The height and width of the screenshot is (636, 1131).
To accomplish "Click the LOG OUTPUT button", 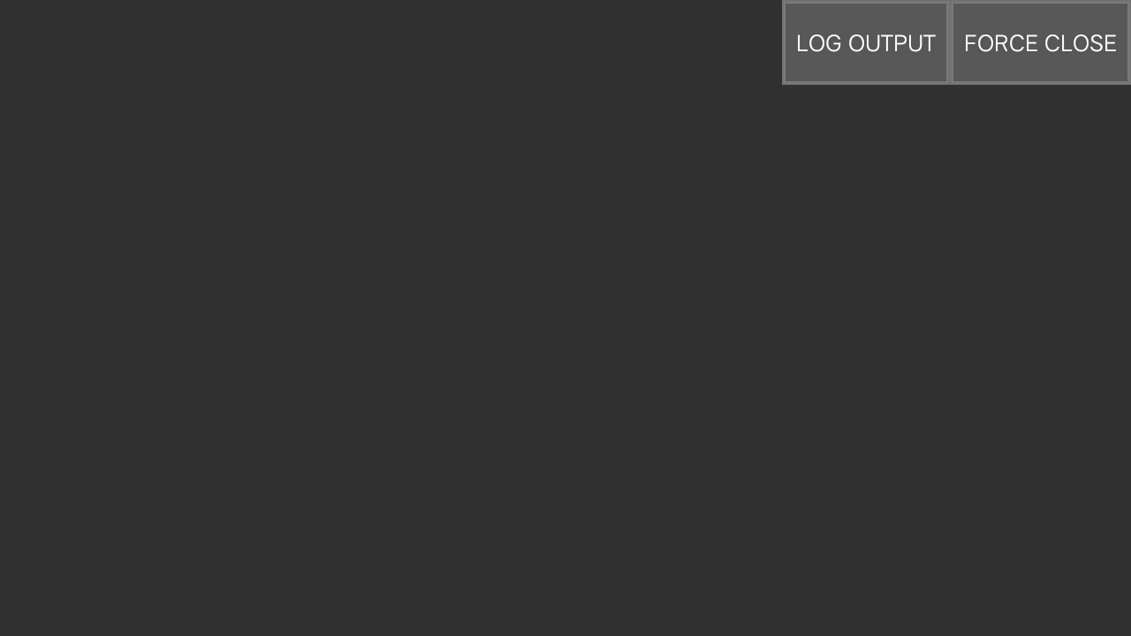I will tap(866, 42).
